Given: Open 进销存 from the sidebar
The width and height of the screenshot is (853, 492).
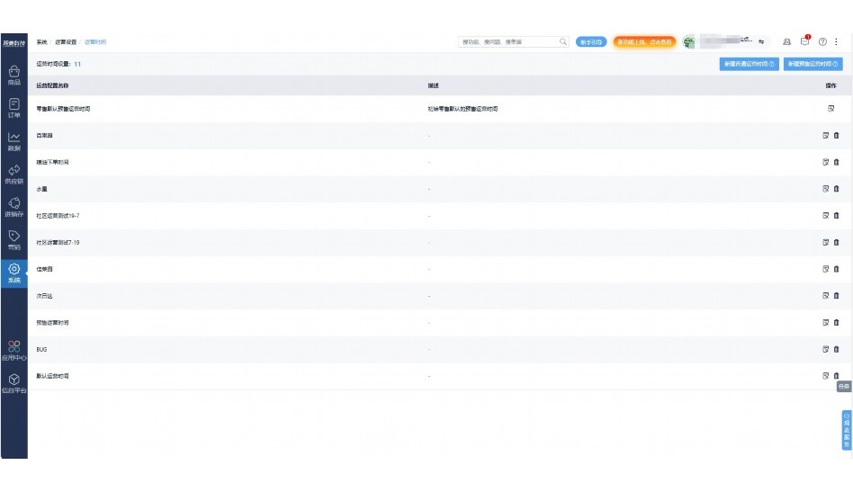Looking at the screenshot, I should [13, 207].
